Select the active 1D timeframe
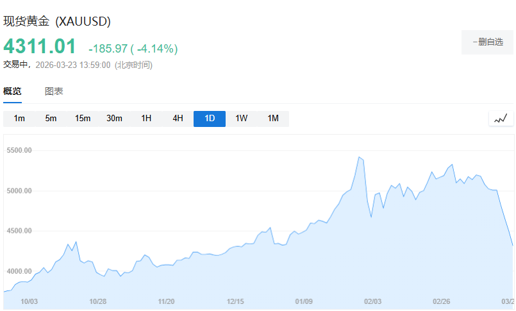 210,119
